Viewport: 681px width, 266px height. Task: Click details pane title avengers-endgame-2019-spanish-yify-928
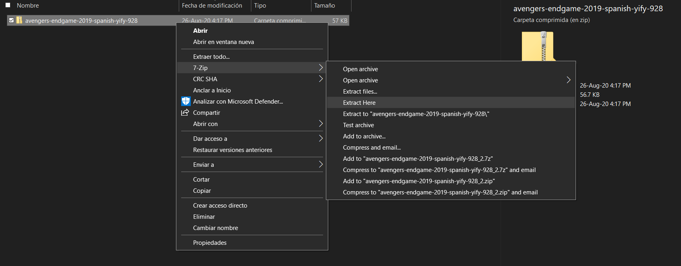coord(588,8)
